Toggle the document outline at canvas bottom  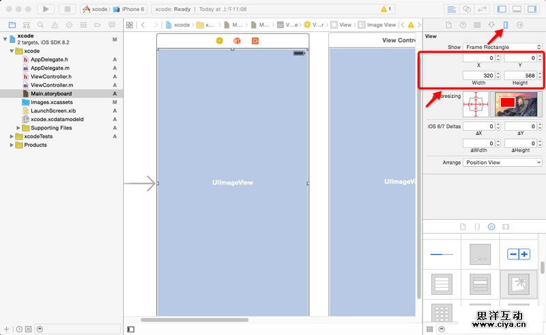(131, 329)
